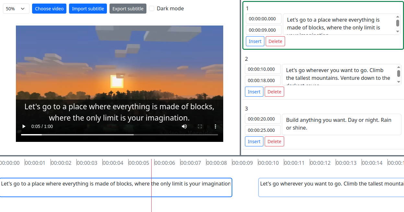Edit subtitle 1 start time 00:00:00.000
Image resolution: width=404 pixels, height=212 pixels.
[264, 19]
